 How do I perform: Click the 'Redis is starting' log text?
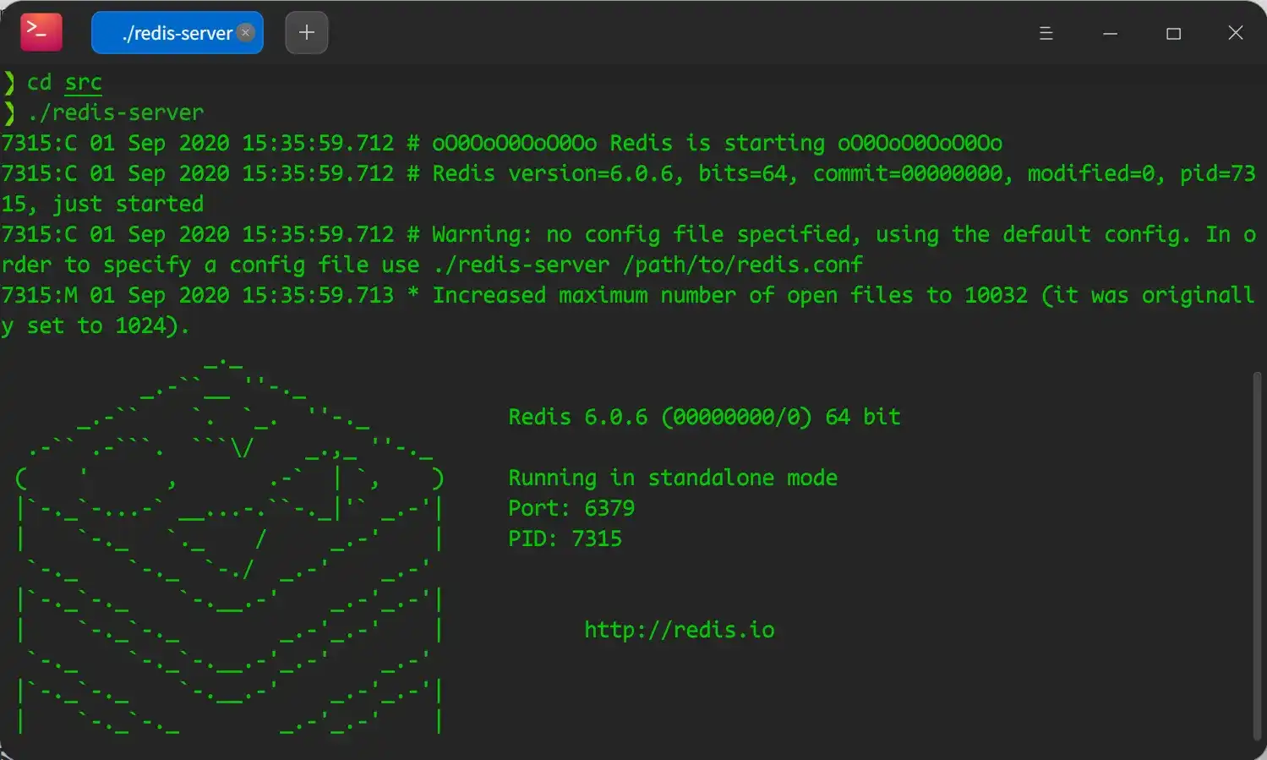(717, 143)
